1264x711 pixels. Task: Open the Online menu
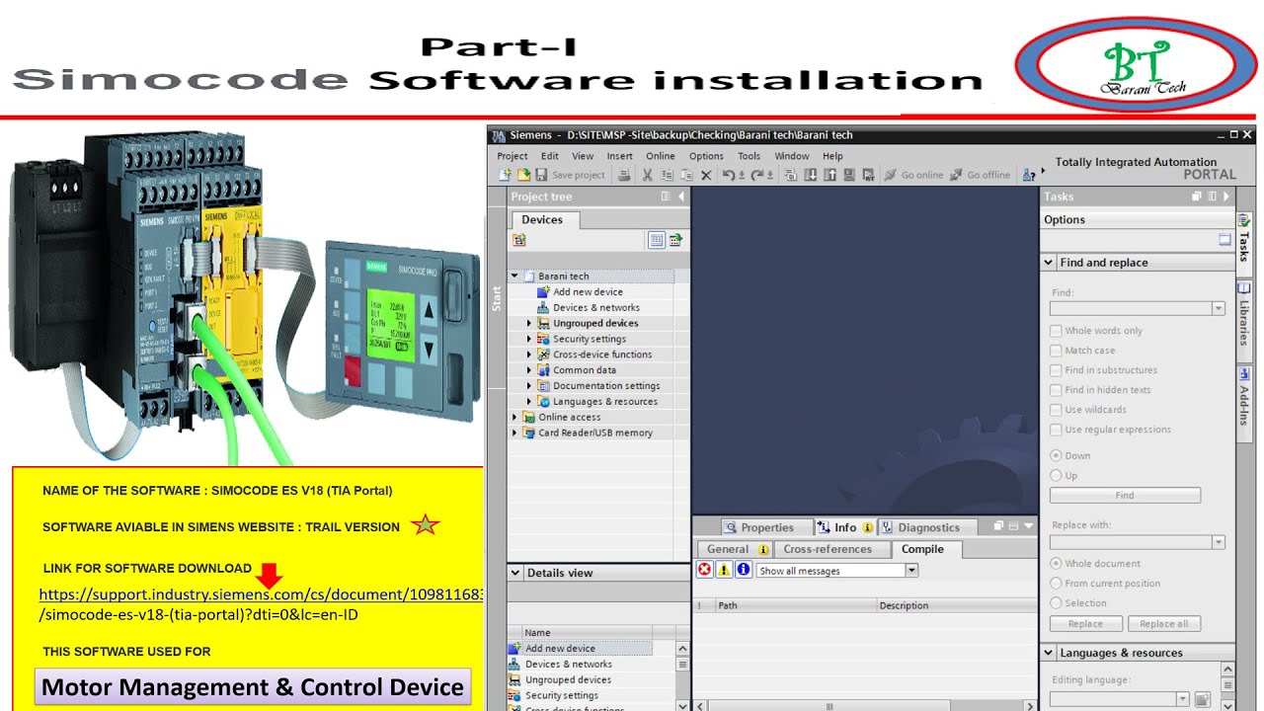pyautogui.click(x=661, y=156)
